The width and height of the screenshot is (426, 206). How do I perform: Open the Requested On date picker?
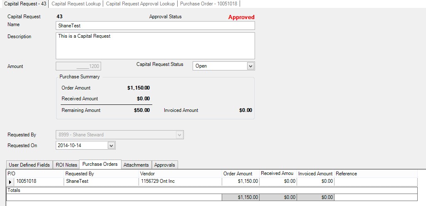pos(111,145)
